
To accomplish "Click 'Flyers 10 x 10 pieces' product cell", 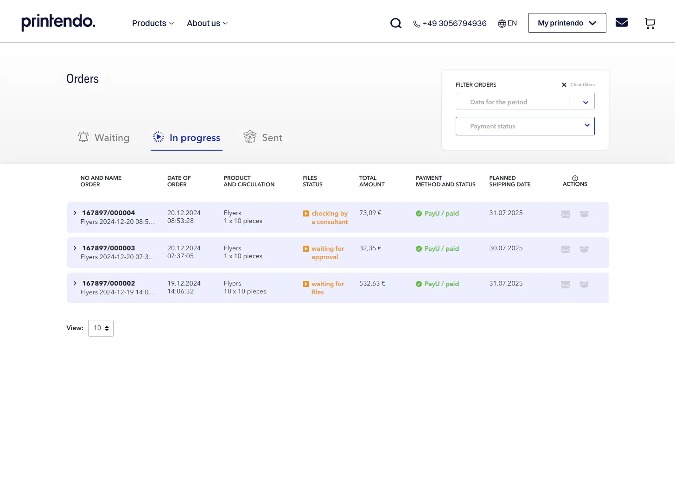I will tap(245, 287).
